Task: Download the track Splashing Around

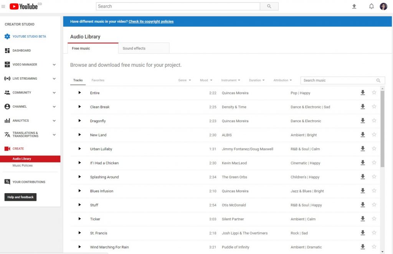Action: point(362,177)
